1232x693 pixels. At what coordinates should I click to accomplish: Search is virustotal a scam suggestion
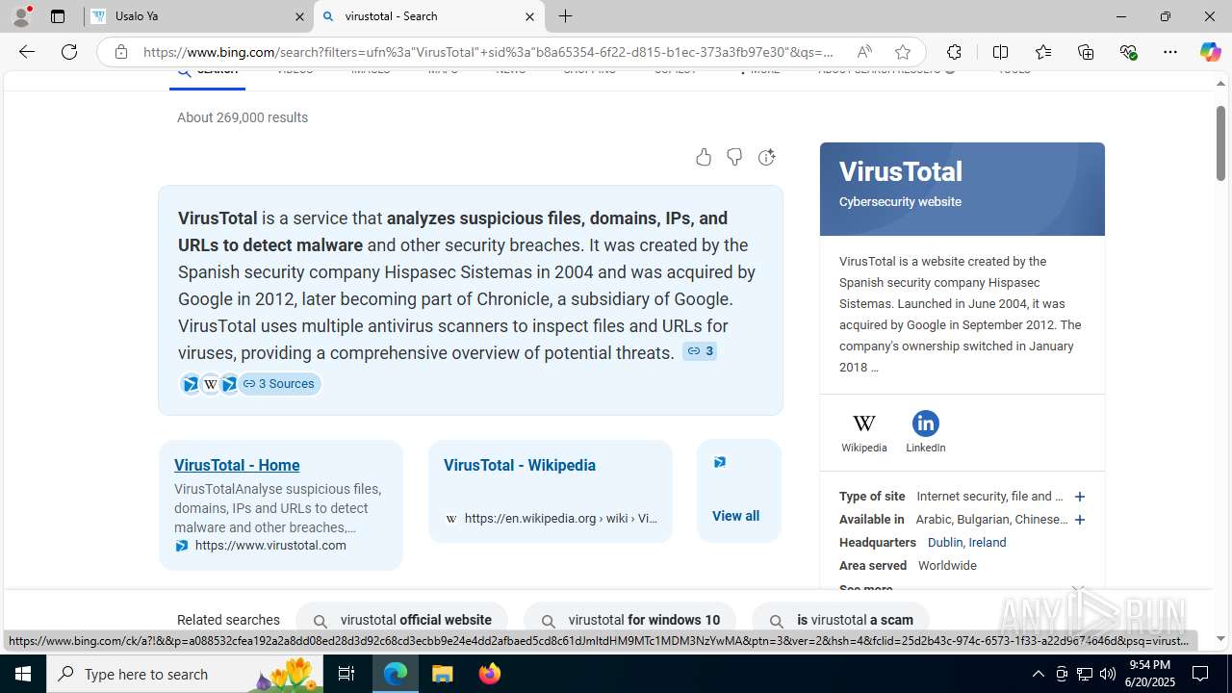(840, 620)
